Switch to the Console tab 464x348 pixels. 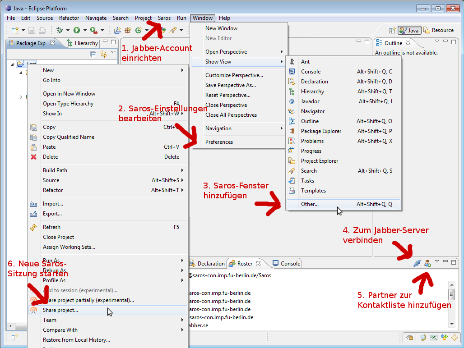click(x=286, y=263)
